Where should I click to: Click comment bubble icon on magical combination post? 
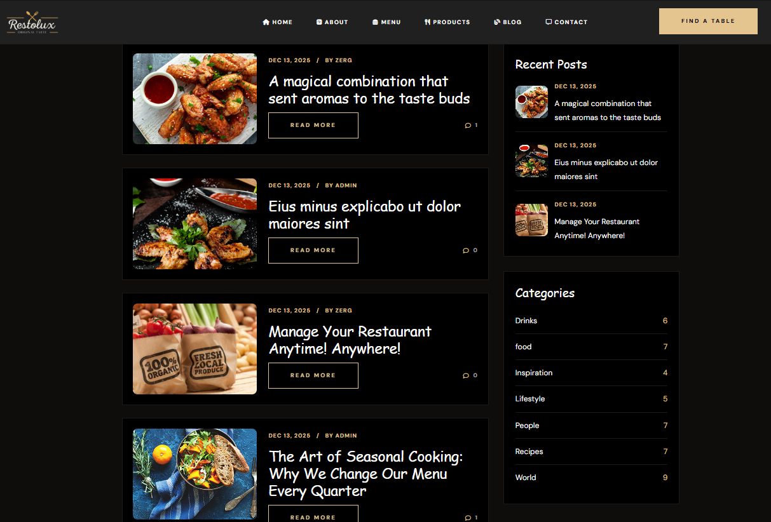(x=468, y=125)
